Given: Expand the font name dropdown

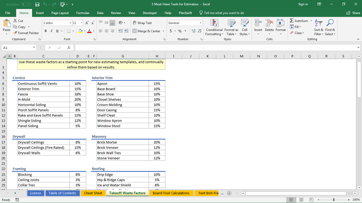Looking at the screenshot, I should click(x=70, y=23).
